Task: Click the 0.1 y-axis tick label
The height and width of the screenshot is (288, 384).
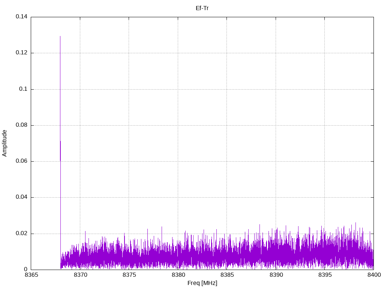Action: point(24,89)
